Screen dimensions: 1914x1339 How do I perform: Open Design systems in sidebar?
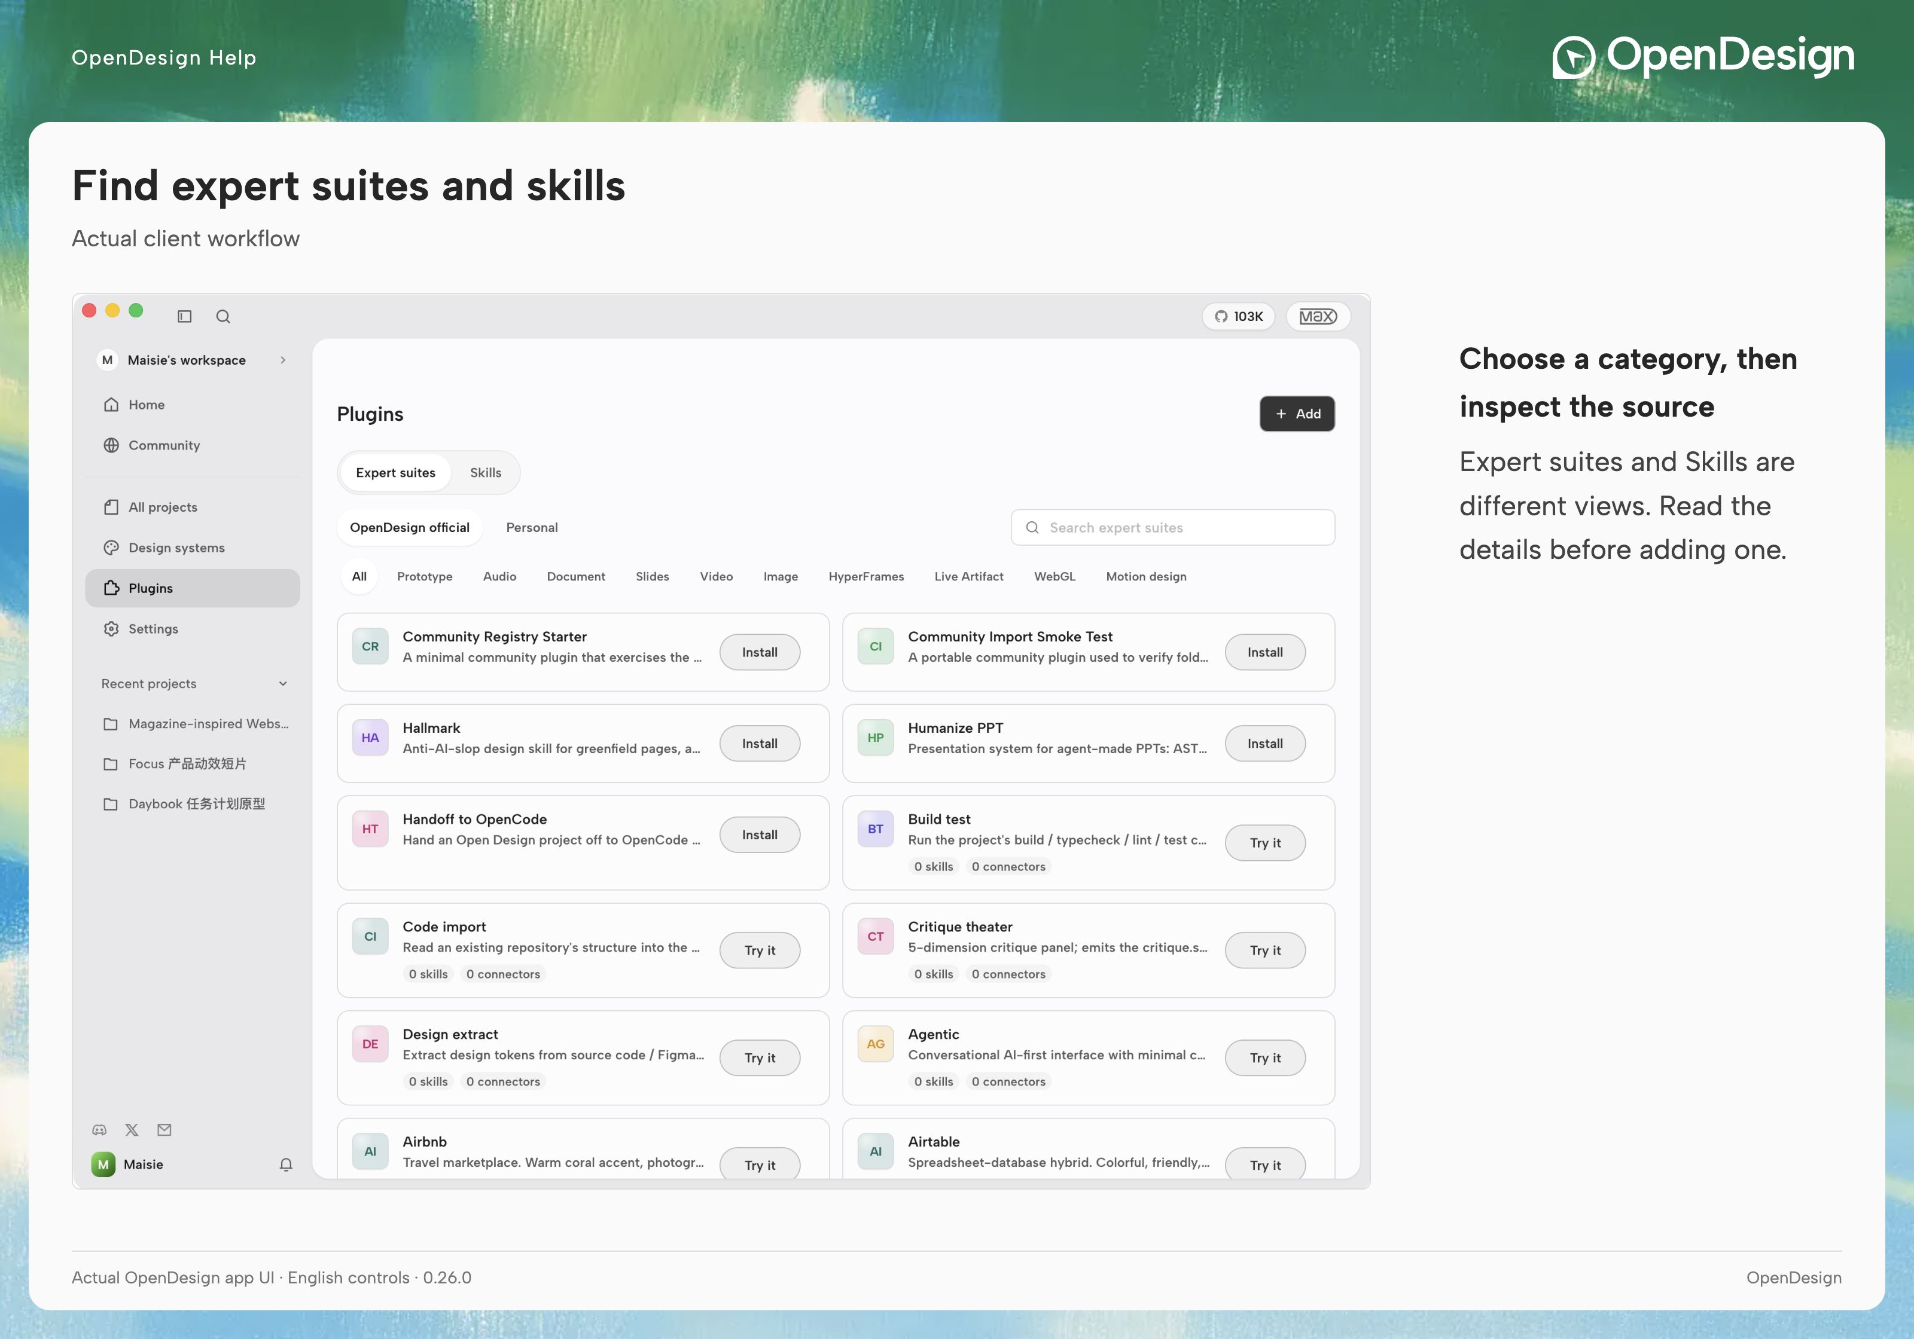[x=193, y=548]
